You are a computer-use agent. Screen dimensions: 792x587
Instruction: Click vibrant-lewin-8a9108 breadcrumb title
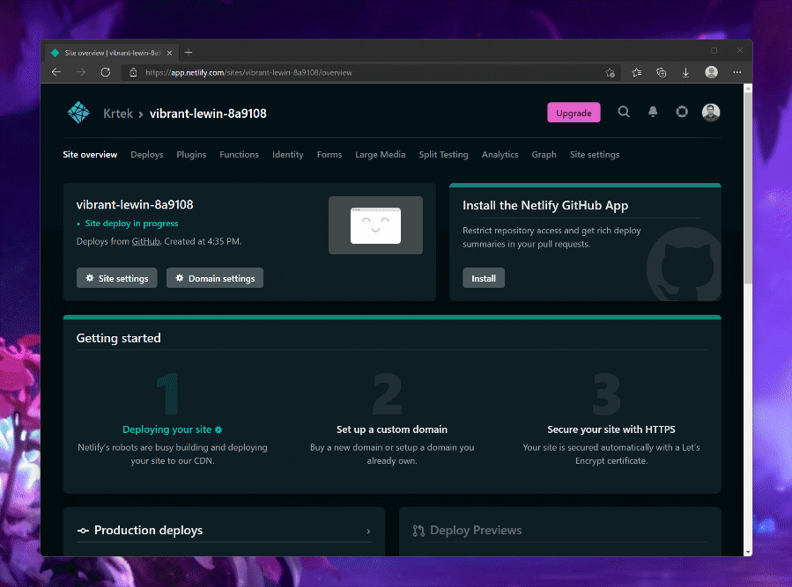(x=208, y=114)
